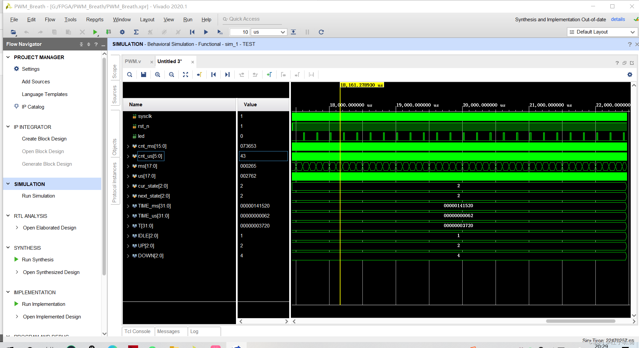639x348 pixels.
Task: Click the simulation banner help icon
Action: tap(629, 44)
